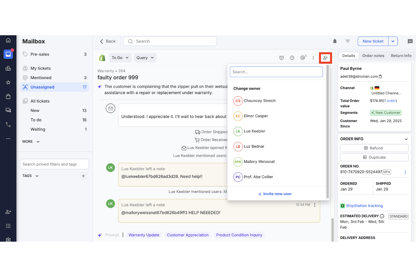Image resolution: width=416 pixels, height=277 pixels.
Task: Open the shopping bag orders sidebar icon
Action: [x=8, y=96]
